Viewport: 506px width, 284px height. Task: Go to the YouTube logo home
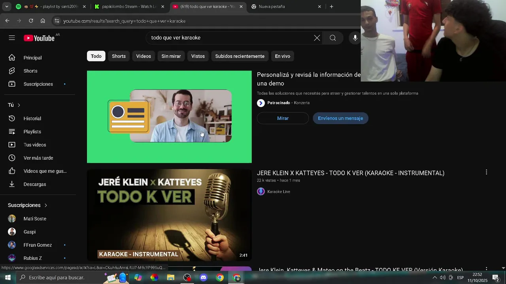[x=39, y=38]
